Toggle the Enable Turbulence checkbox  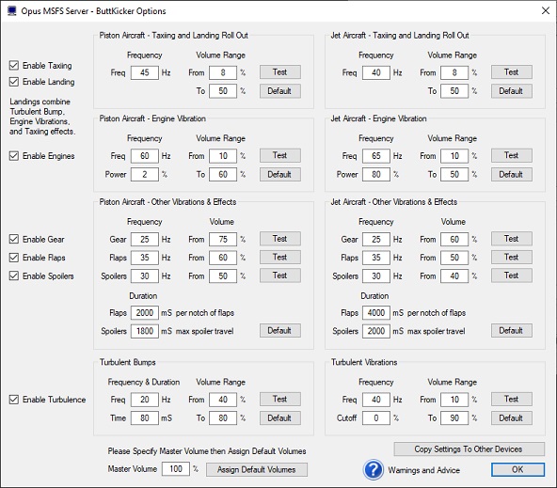pos(14,400)
